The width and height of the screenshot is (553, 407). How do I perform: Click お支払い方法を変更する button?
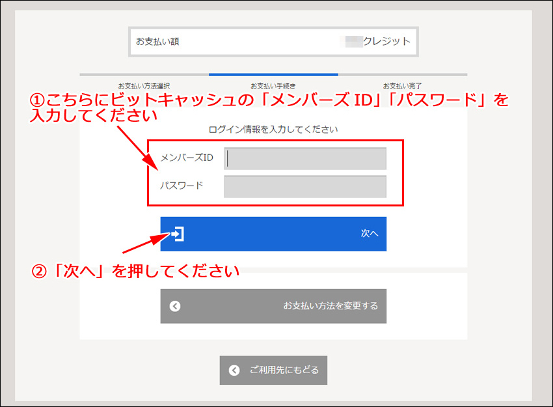pos(273,306)
